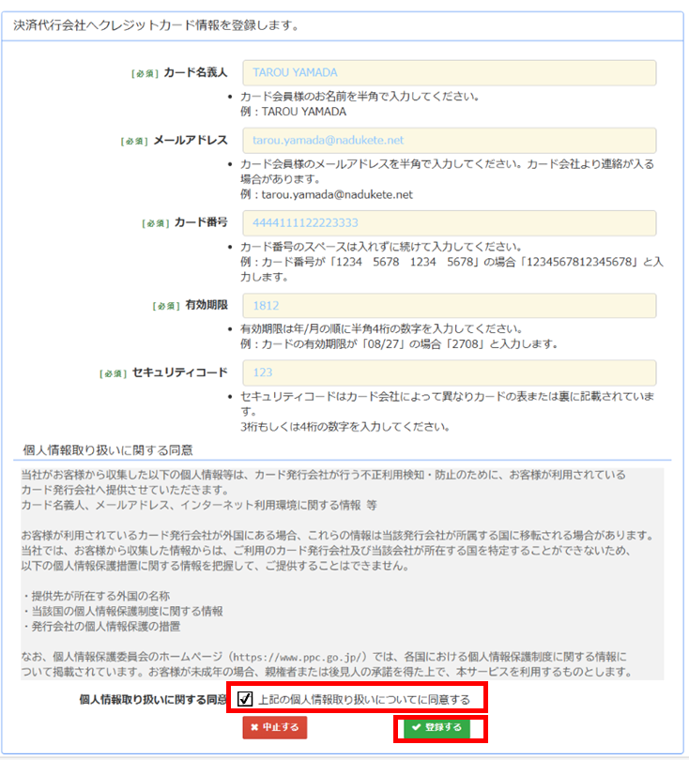Image resolution: width=689 pixels, height=760 pixels.
Task: Select the 有効期限 input box
Action: [449, 306]
